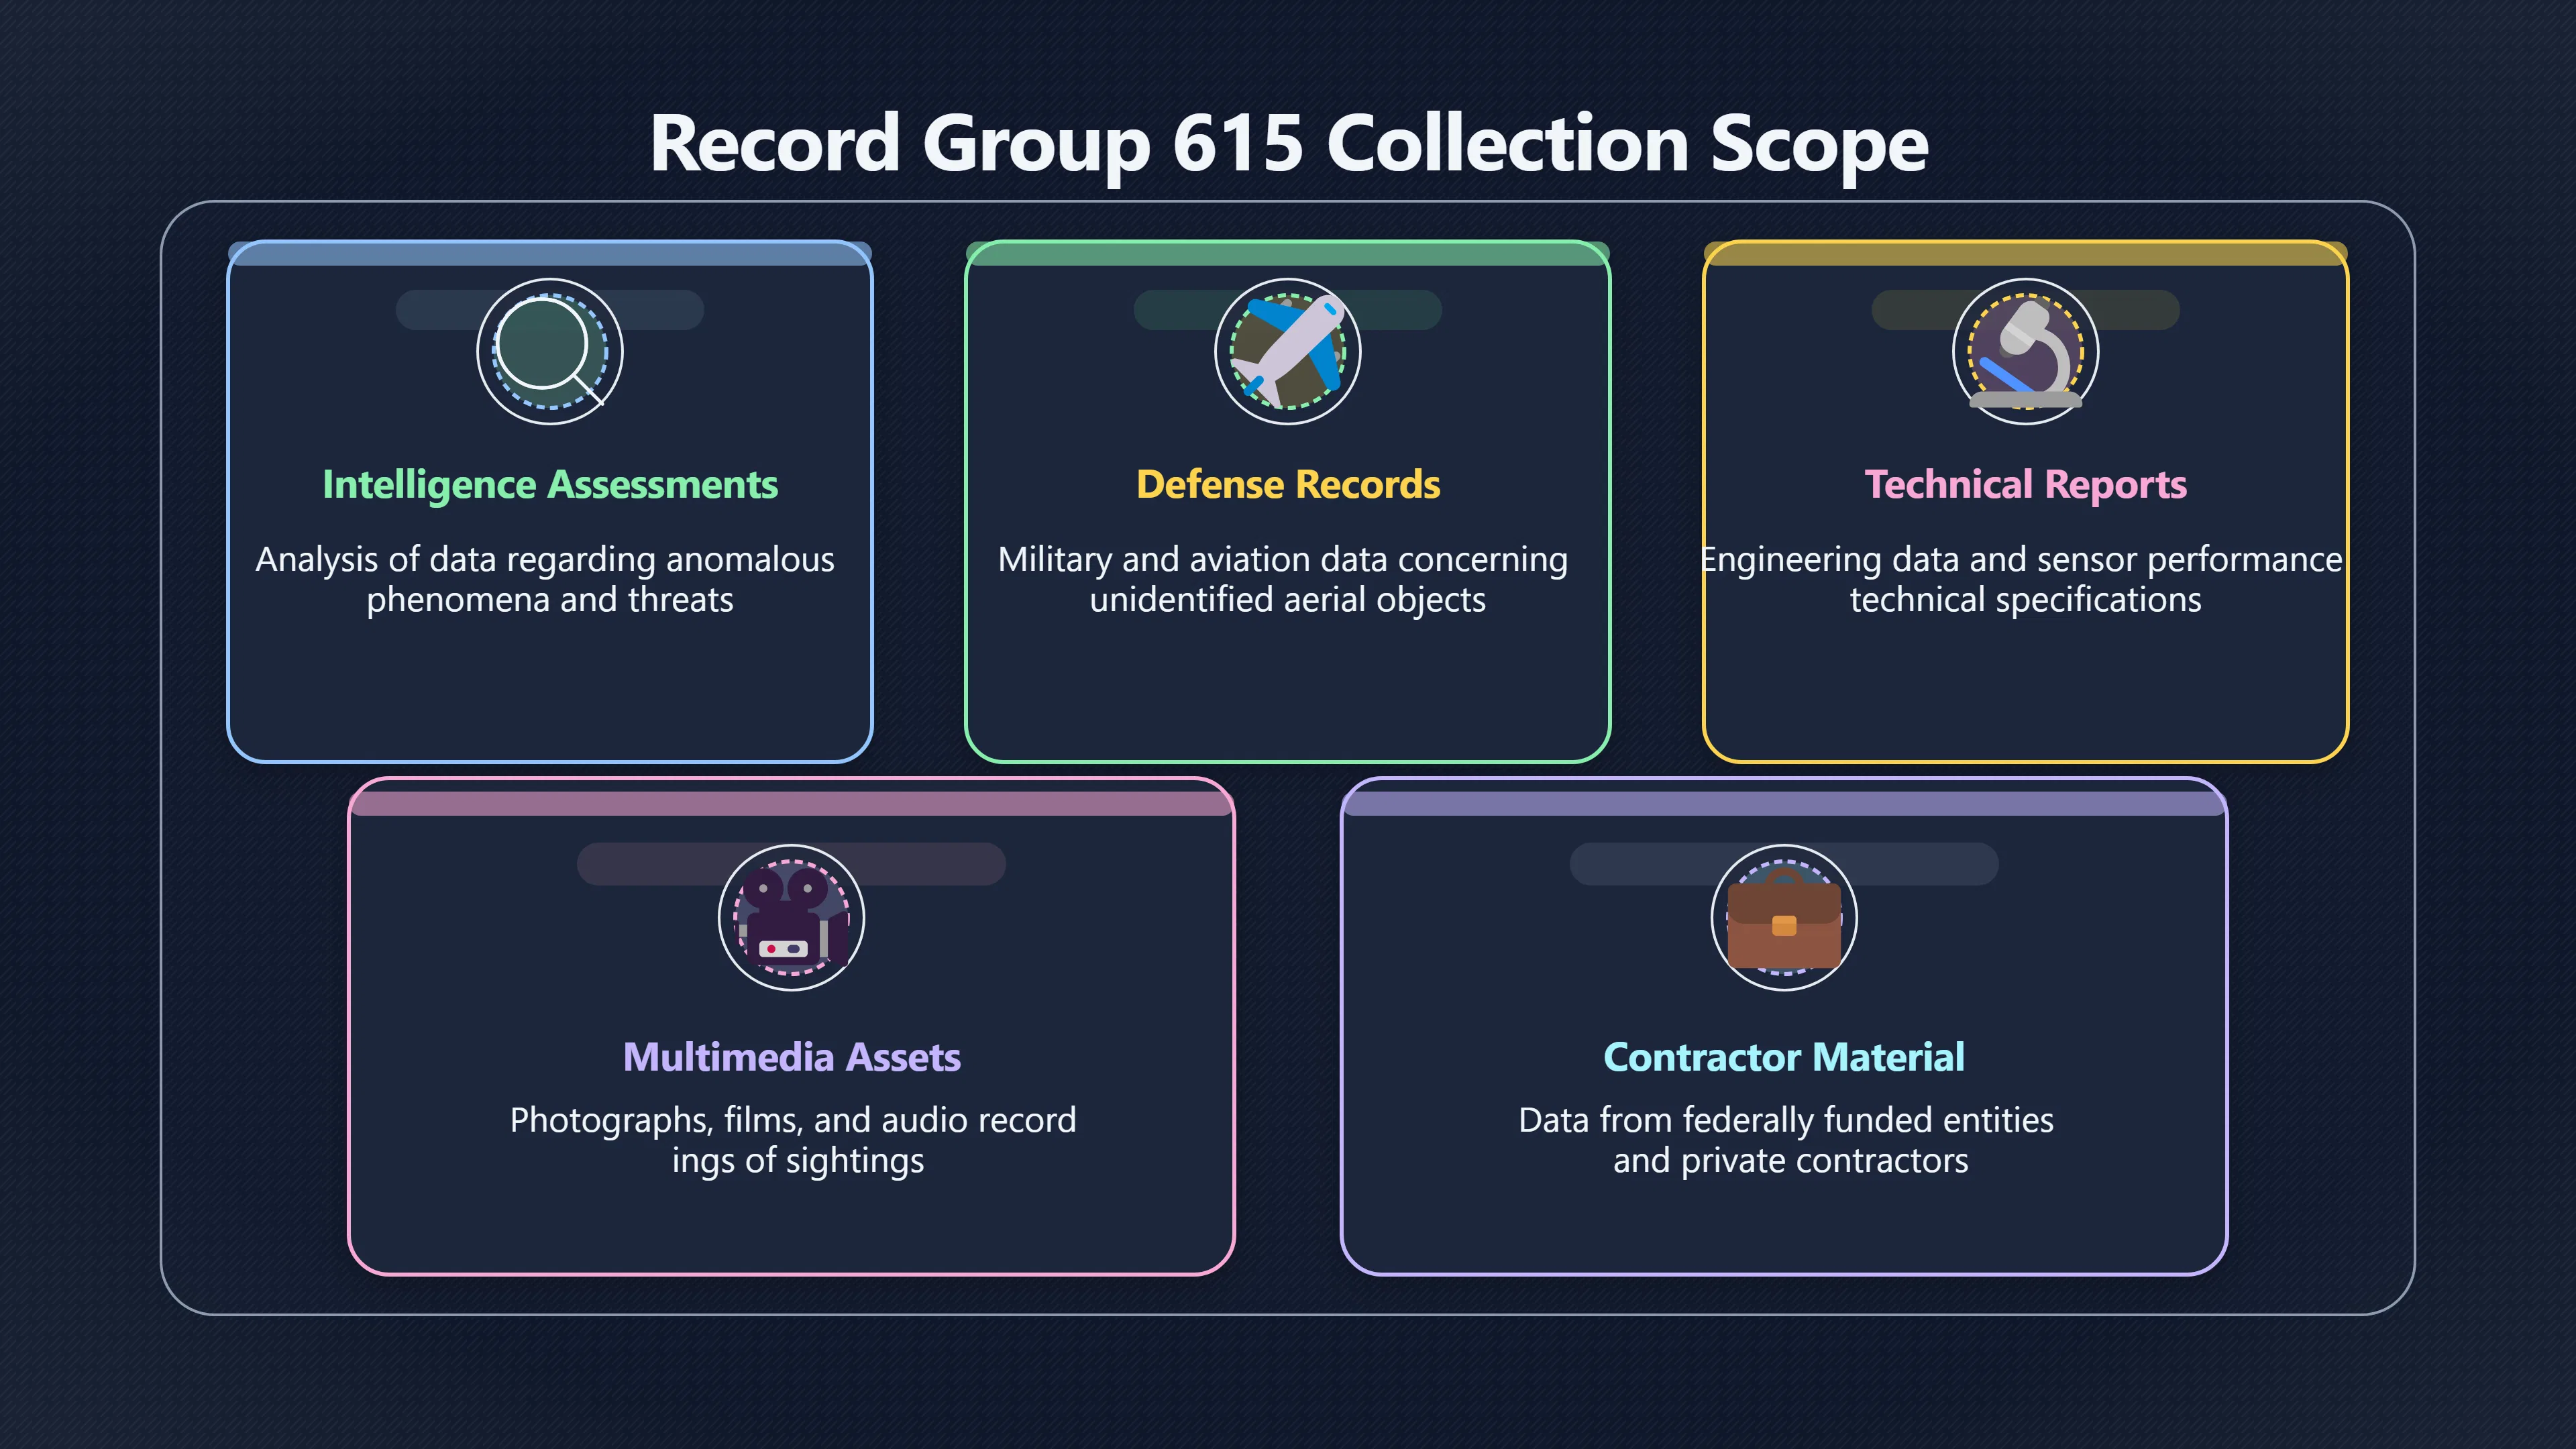Click the text 'ings of sightings'
This screenshot has width=2576, height=1449.
click(x=798, y=1161)
